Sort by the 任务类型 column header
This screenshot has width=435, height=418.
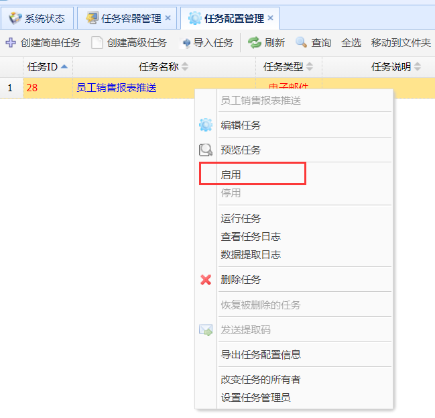[283, 66]
